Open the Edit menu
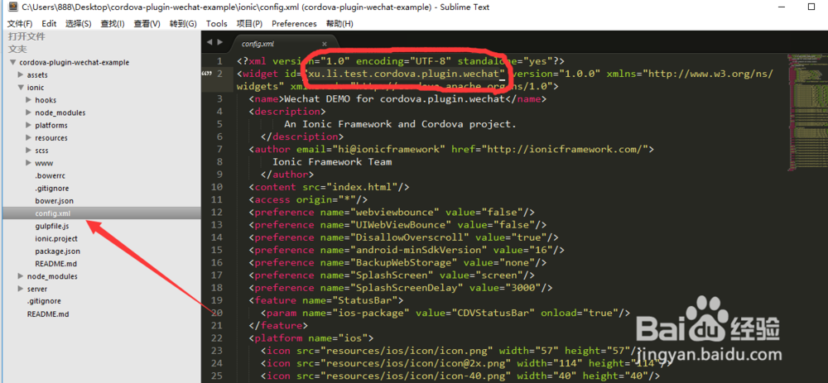 (x=49, y=24)
